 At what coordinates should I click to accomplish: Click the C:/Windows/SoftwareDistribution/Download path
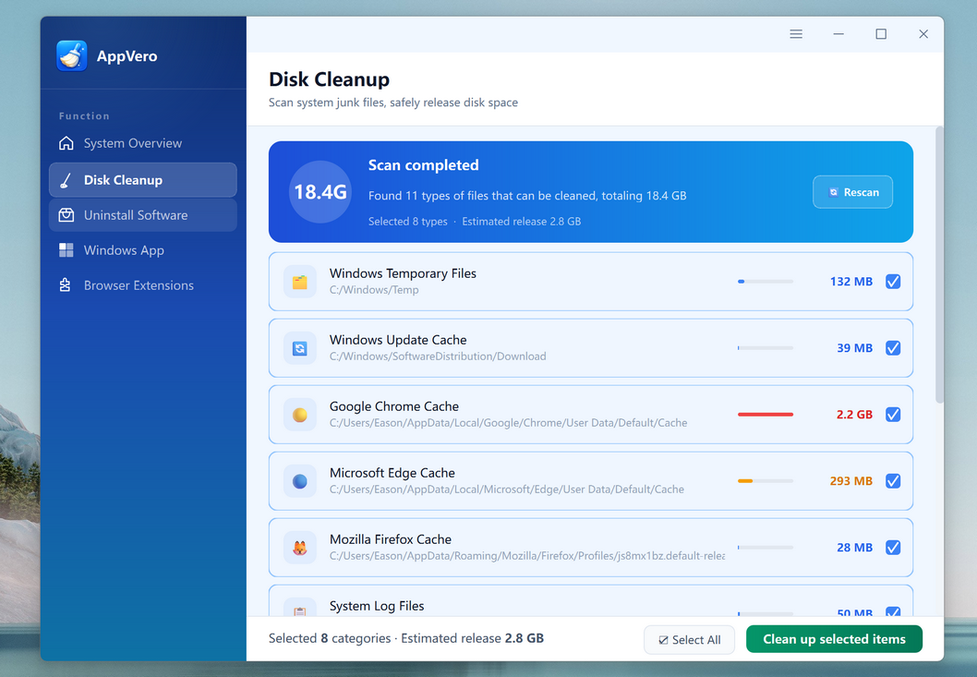point(438,357)
